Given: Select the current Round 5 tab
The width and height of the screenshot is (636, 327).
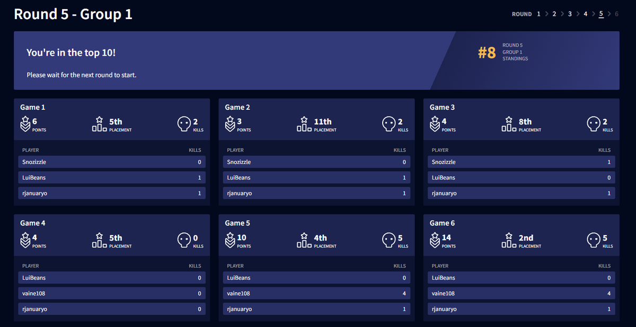Looking at the screenshot, I should (601, 14).
